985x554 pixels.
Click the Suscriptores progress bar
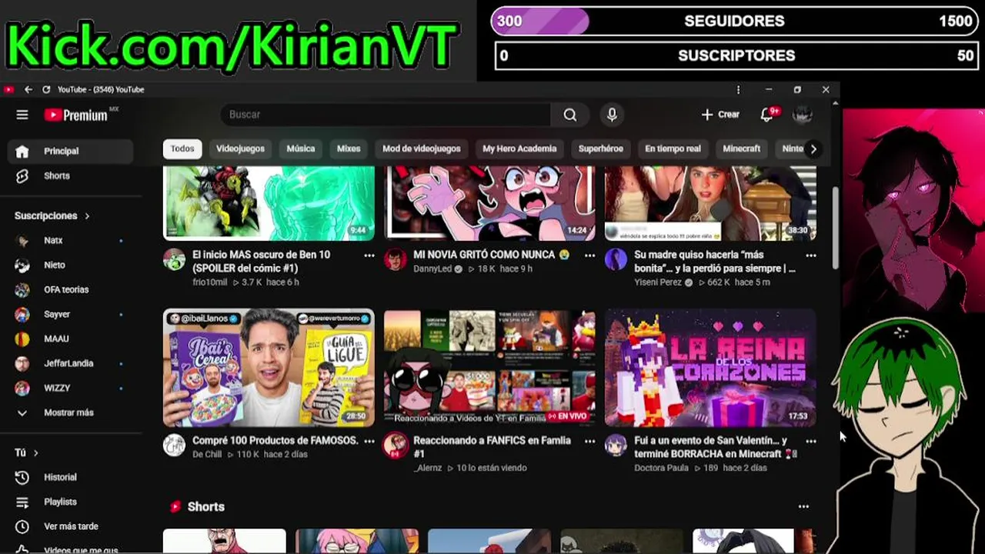tap(736, 55)
